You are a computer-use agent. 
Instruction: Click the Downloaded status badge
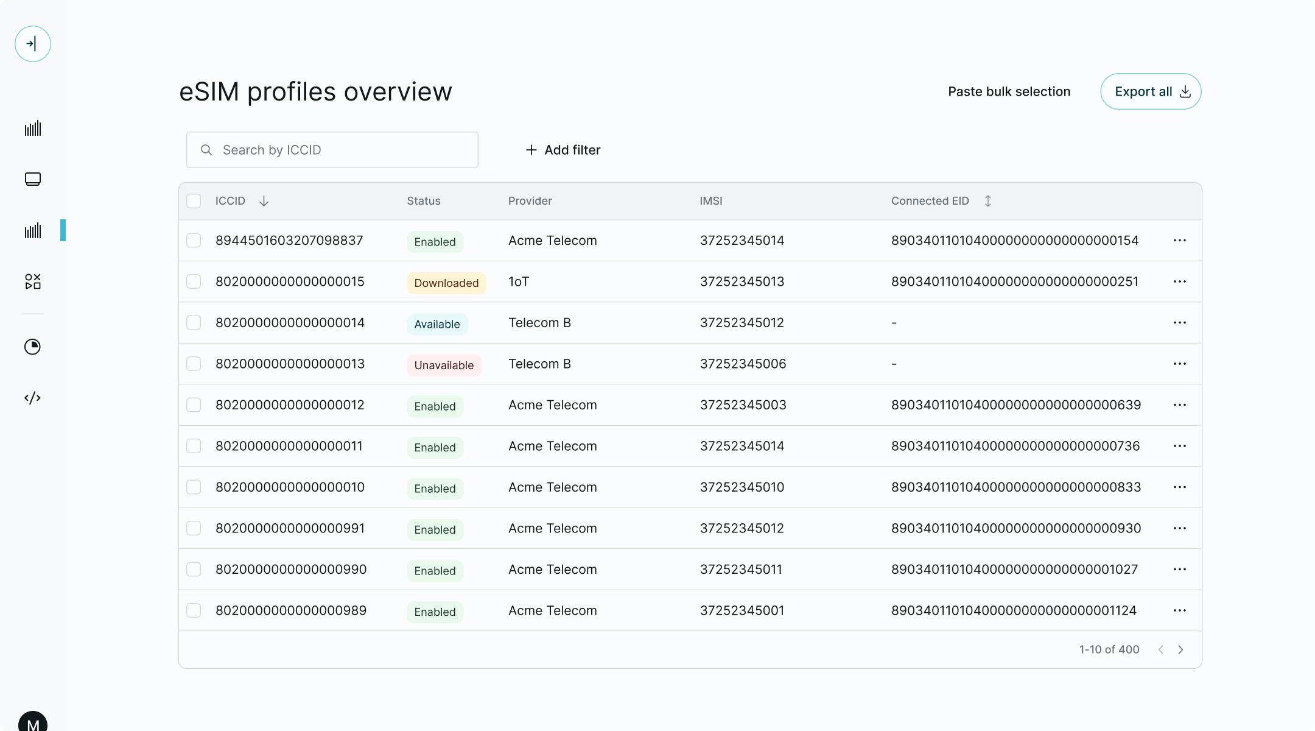446,283
